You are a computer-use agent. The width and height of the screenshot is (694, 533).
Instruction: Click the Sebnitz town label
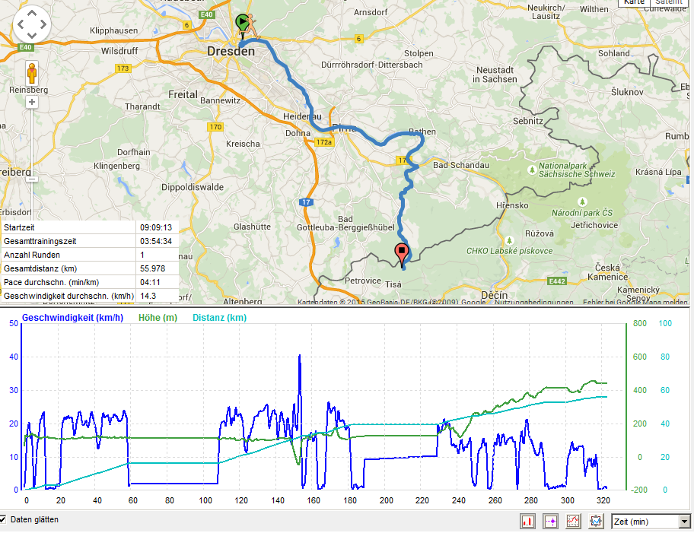[528, 121]
